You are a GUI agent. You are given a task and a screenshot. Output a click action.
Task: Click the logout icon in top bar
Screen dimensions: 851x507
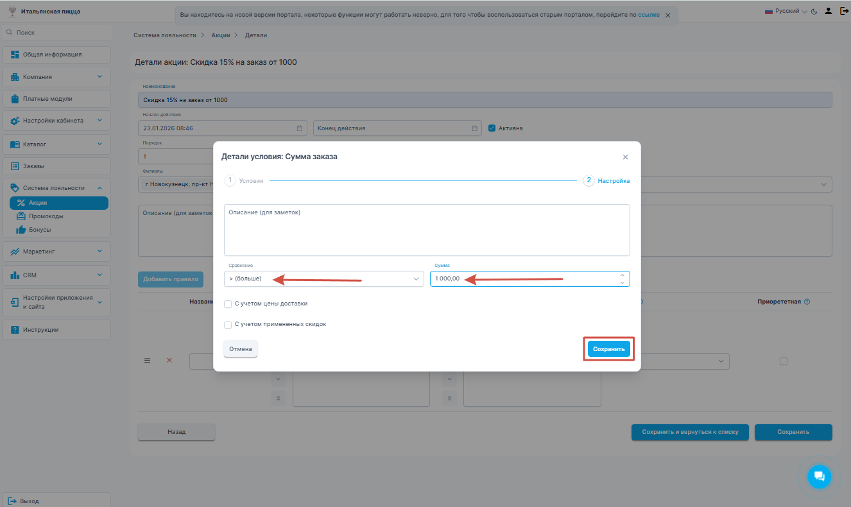[843, 11]
